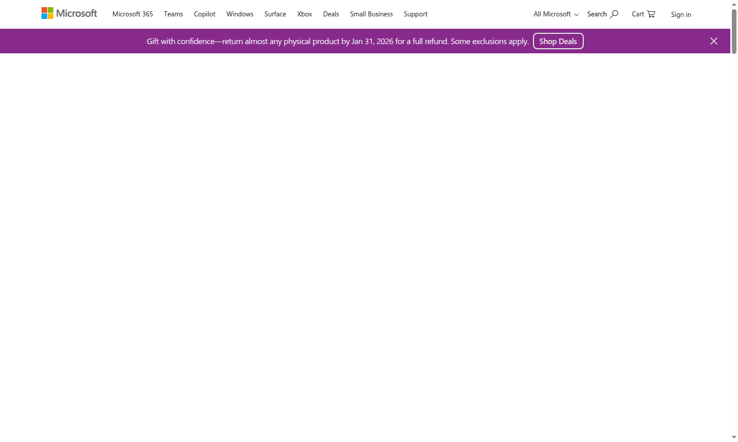Click the Search magnifier icon

(x=613, y=13)
